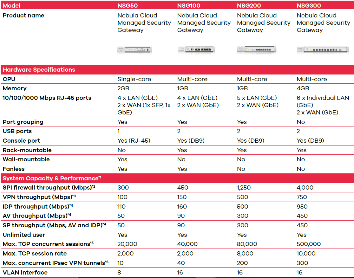Select the 200 IPsec tunnels value
354x278 pixels.
(x=242, y=263)
